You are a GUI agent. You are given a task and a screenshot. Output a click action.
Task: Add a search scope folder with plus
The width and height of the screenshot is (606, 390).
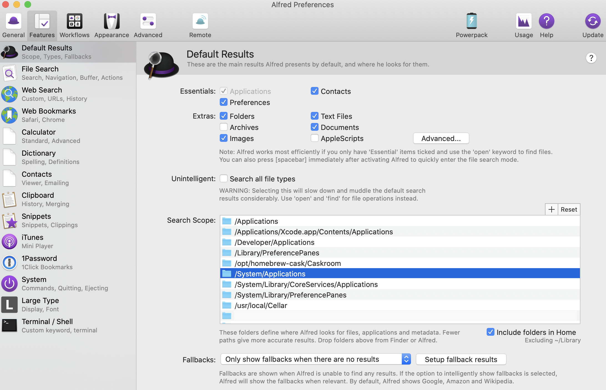551,209
